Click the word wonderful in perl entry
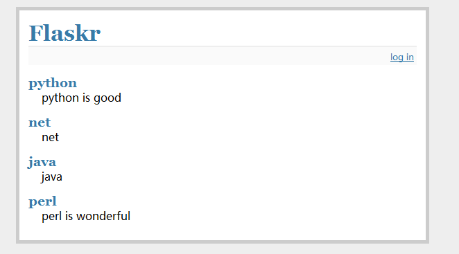Screen dimensions: 459x254 pos(103,217)
